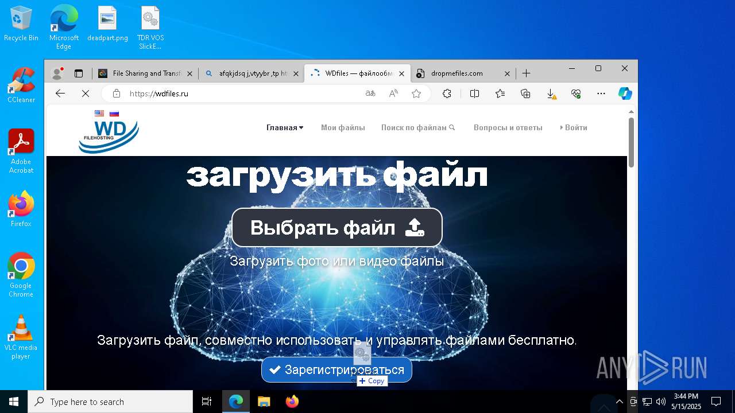Image resolution: width=735 pixels, height=413 pixels.
Task: Open Firefox from the taskbar
Action: (292, 402)
